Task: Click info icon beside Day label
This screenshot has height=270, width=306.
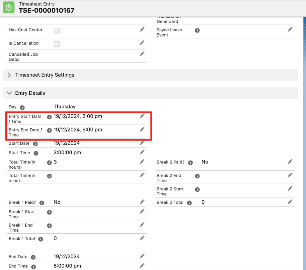Action: click(x=22, y=107)
